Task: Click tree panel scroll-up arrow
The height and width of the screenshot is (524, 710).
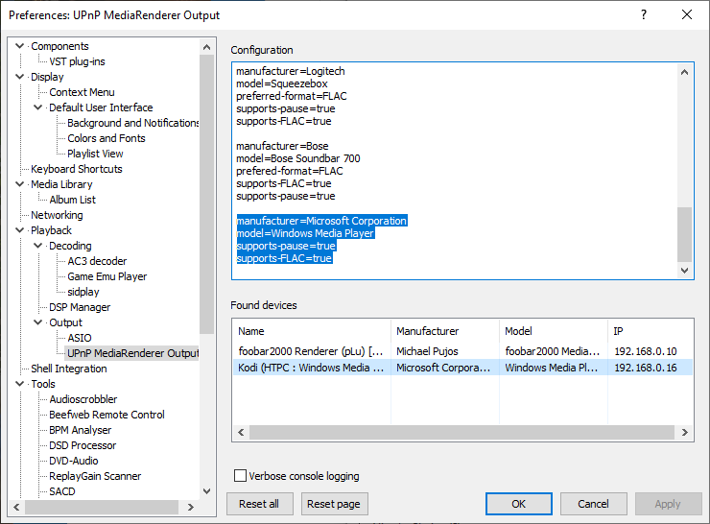Action: 207,47
